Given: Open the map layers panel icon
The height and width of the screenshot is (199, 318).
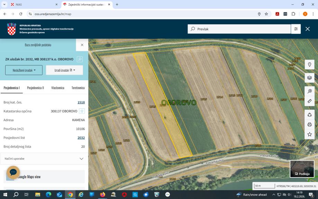Looking at the screenshot, I should (309, 78).
